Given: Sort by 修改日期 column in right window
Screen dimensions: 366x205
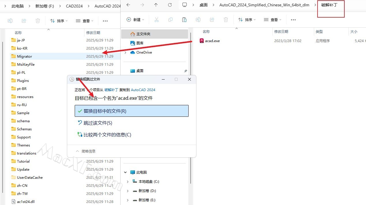Looking at the screenshot, I should tap(281, 32).
